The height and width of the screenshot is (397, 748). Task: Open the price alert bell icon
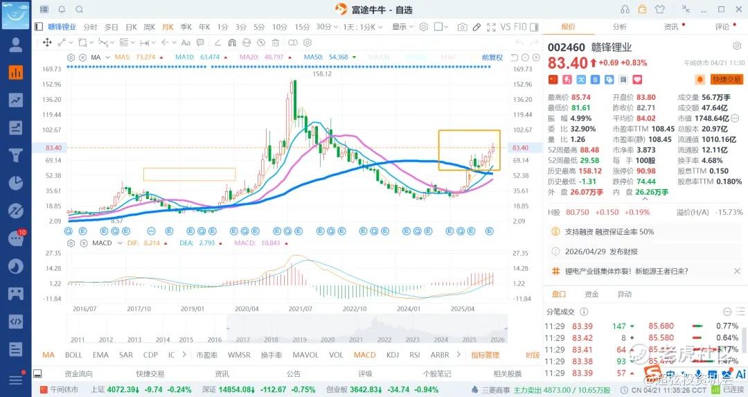tap(700, 79)
